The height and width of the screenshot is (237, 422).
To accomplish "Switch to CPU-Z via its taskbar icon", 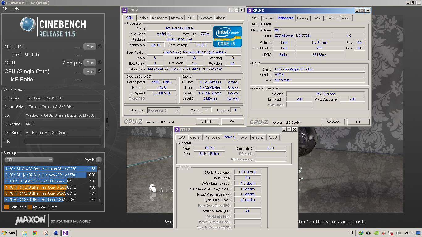I will [x=65, y=233].
